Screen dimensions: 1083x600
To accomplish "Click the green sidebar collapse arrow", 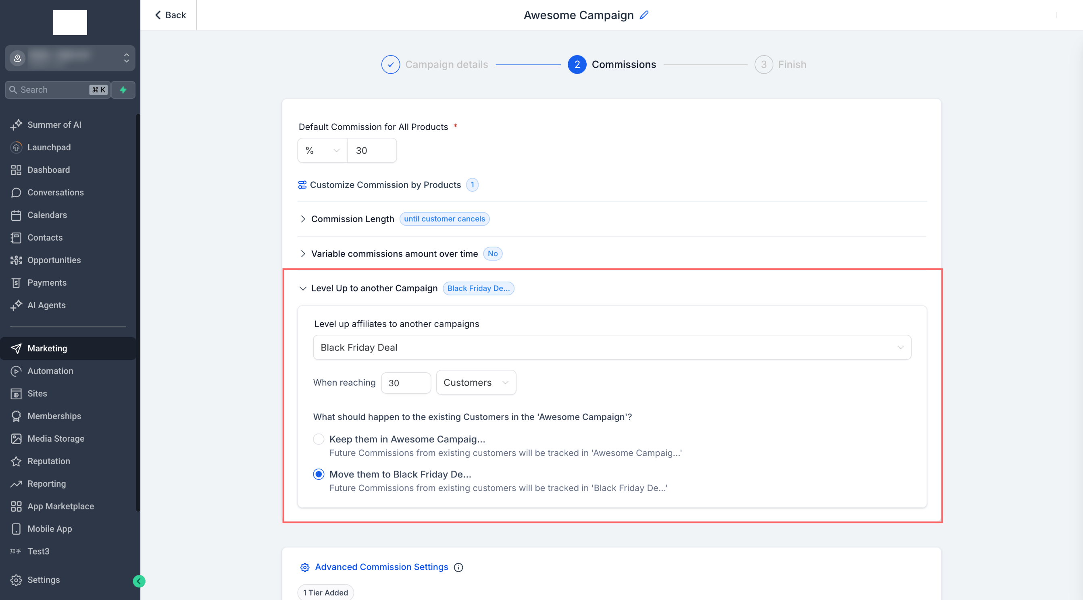I will [139, 581].
